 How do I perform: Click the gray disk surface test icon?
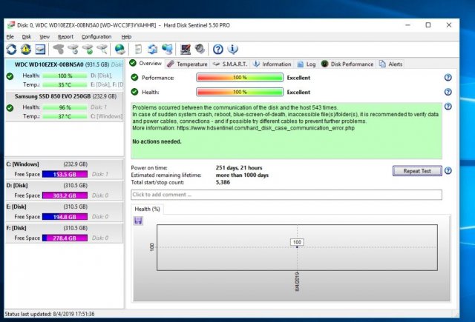(59, 49)
